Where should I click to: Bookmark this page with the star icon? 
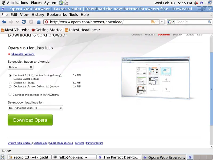coord(157,22)
